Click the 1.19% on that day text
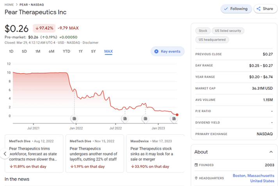 [87, 167]
